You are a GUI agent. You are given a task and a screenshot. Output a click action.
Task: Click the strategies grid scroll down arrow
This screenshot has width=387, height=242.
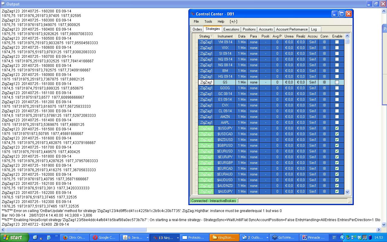coord(347,192)
